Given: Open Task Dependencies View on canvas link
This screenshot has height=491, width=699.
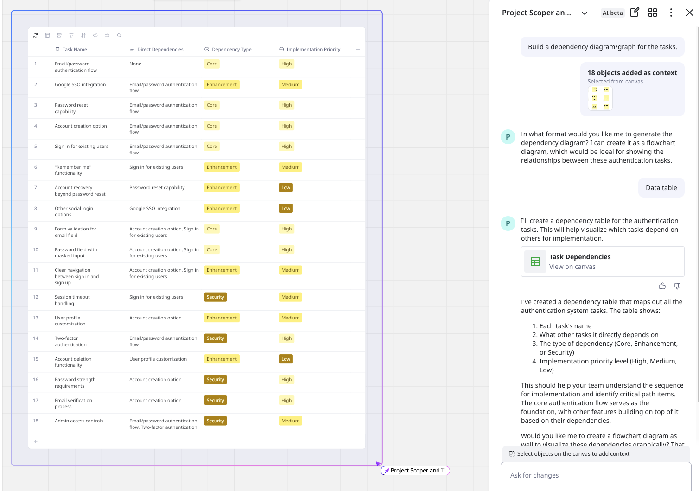Looking at the screenshot, I should click(x=572, y=267).
